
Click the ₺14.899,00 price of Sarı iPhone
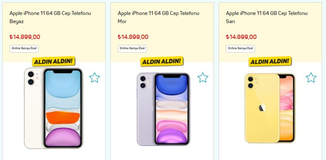click(x=241, y=37)
